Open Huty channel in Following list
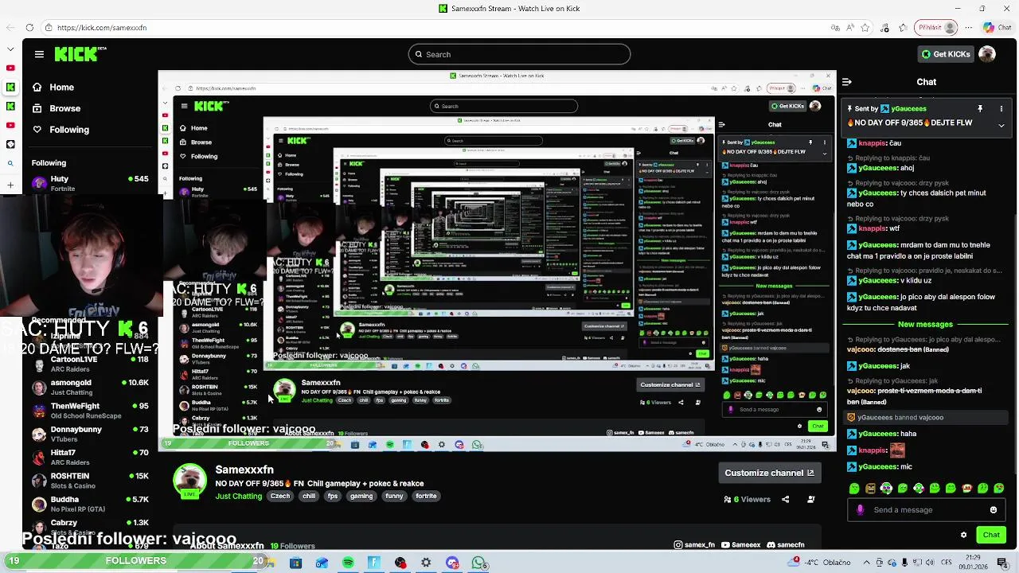 click(x=90, y=183)
